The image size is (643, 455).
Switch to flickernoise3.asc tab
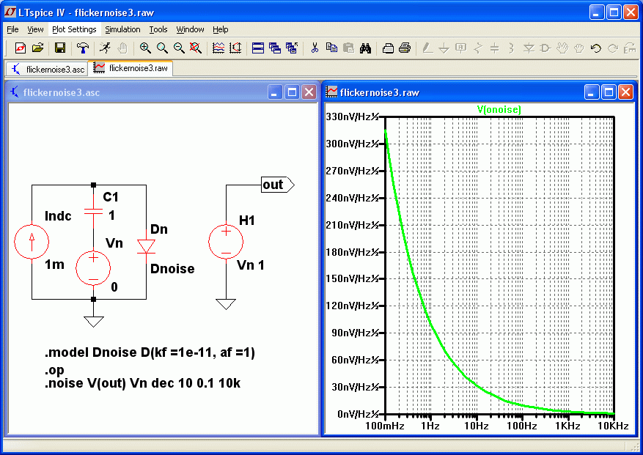pos(48,70)
